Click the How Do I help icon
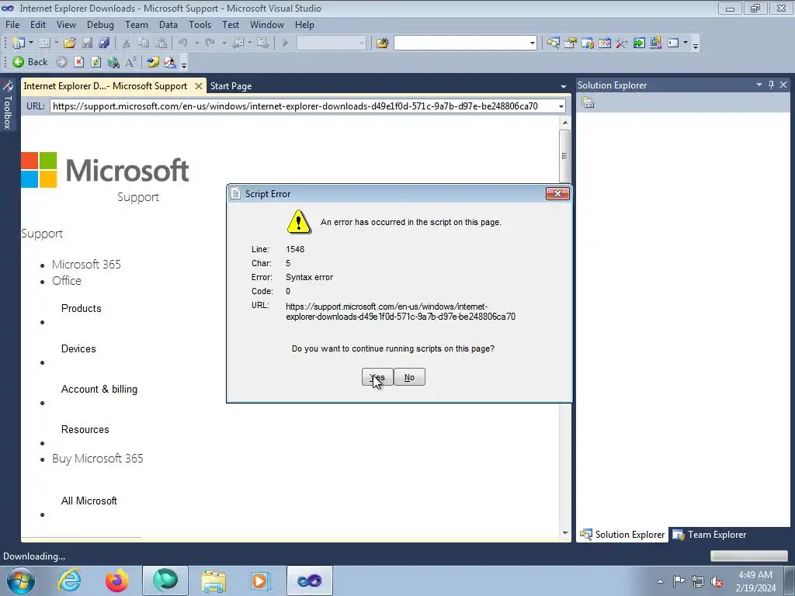This screenshot has height=596, width=795. click(x=153, y=62)
